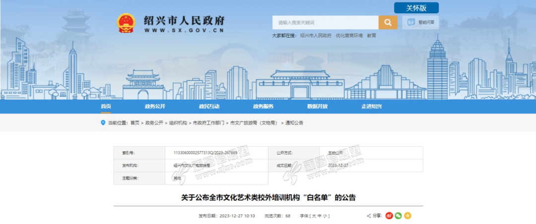Click the share symbol beside 分享

click(369, 216)
